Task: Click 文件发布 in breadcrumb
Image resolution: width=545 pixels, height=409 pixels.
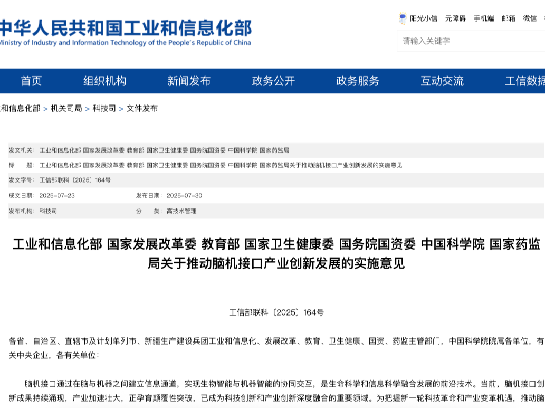Action: click(142, 109)
